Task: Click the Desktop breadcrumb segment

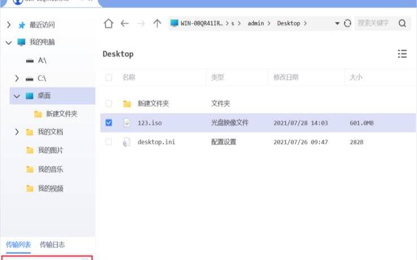Action: 289,23
